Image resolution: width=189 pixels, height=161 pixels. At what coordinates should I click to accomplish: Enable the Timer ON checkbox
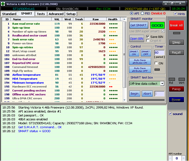coord(156,63)
